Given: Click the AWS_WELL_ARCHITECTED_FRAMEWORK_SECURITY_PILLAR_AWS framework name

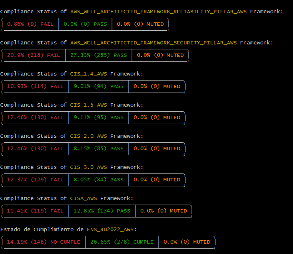Looking at the screenshot, I should [x=154, y=43].
